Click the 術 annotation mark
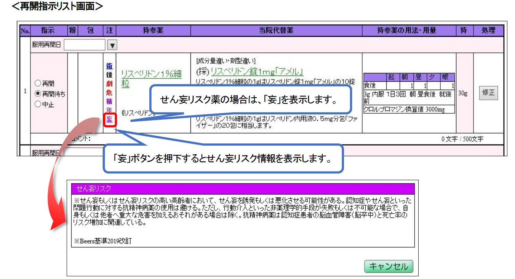515x279 pixels. coord(110,66)
